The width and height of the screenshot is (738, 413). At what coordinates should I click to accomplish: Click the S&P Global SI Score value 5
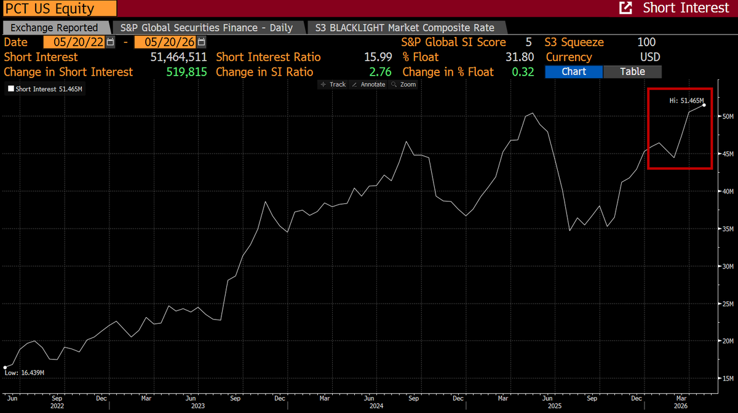(528, 42)
